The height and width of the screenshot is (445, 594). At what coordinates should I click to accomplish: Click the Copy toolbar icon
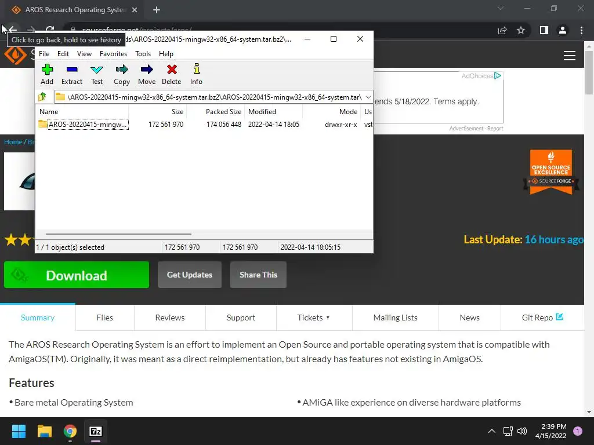click(122, 74)
